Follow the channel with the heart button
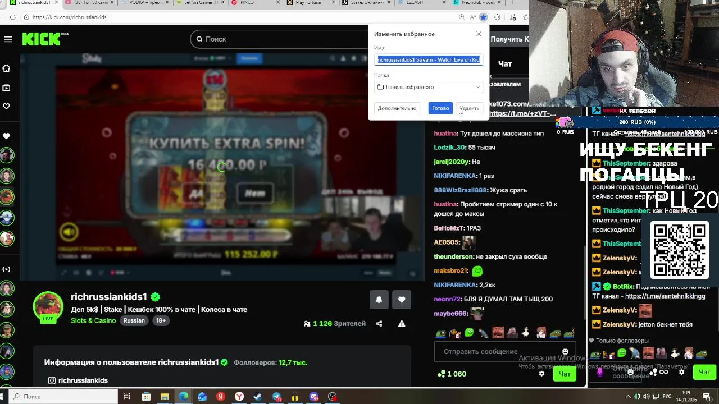 pos(402,300)
